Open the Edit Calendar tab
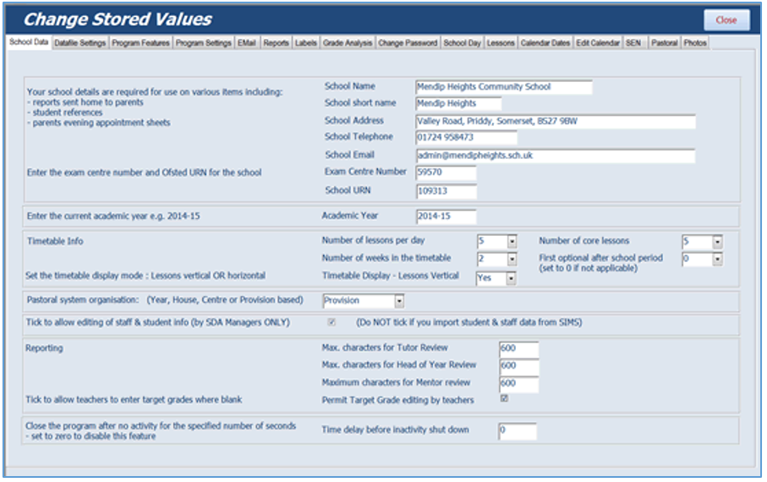The width and height of the screenshot is (767, 482). (598, 43)
